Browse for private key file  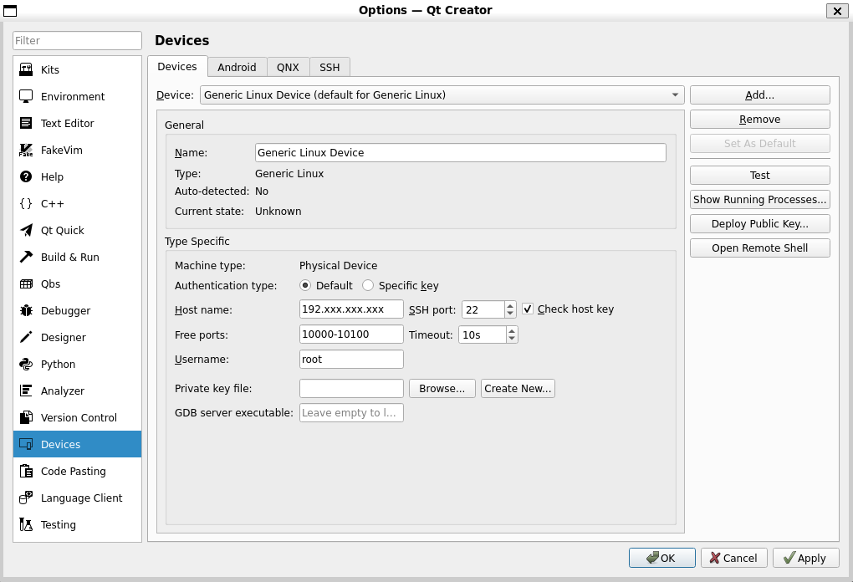[442, 388]
